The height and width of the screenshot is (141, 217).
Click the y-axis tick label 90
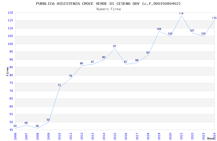pyautogui.click(x=11, y=59)
